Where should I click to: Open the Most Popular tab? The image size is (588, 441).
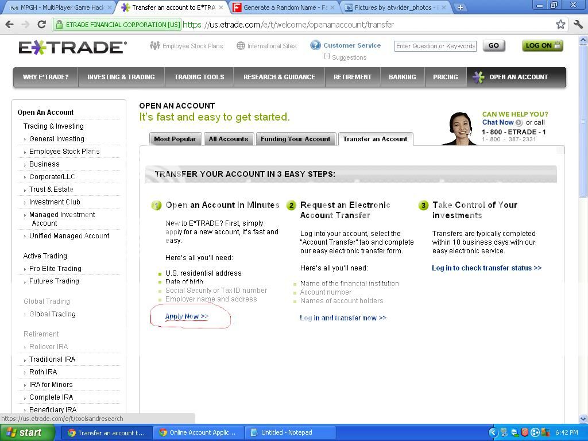pyautogui.click(x=175, y=139)
